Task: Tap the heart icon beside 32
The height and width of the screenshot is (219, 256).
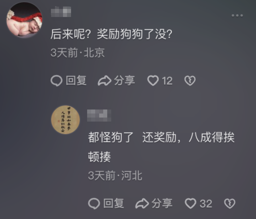Action: tap(190, 204)
